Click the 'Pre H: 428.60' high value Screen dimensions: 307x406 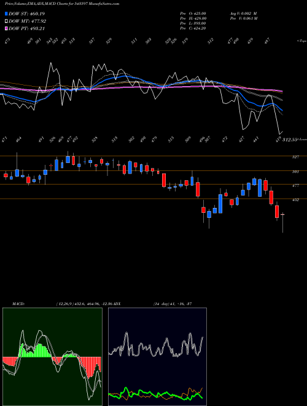193,18
